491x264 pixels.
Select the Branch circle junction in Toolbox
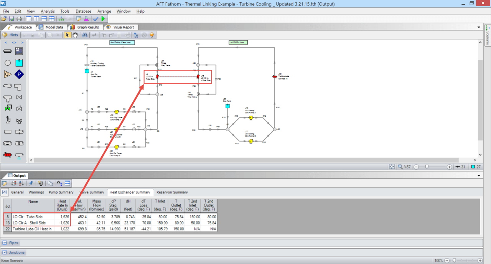point(8,63)
